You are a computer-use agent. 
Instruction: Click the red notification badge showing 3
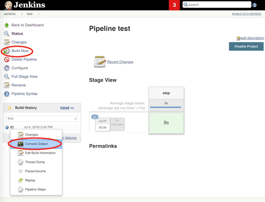174,5
